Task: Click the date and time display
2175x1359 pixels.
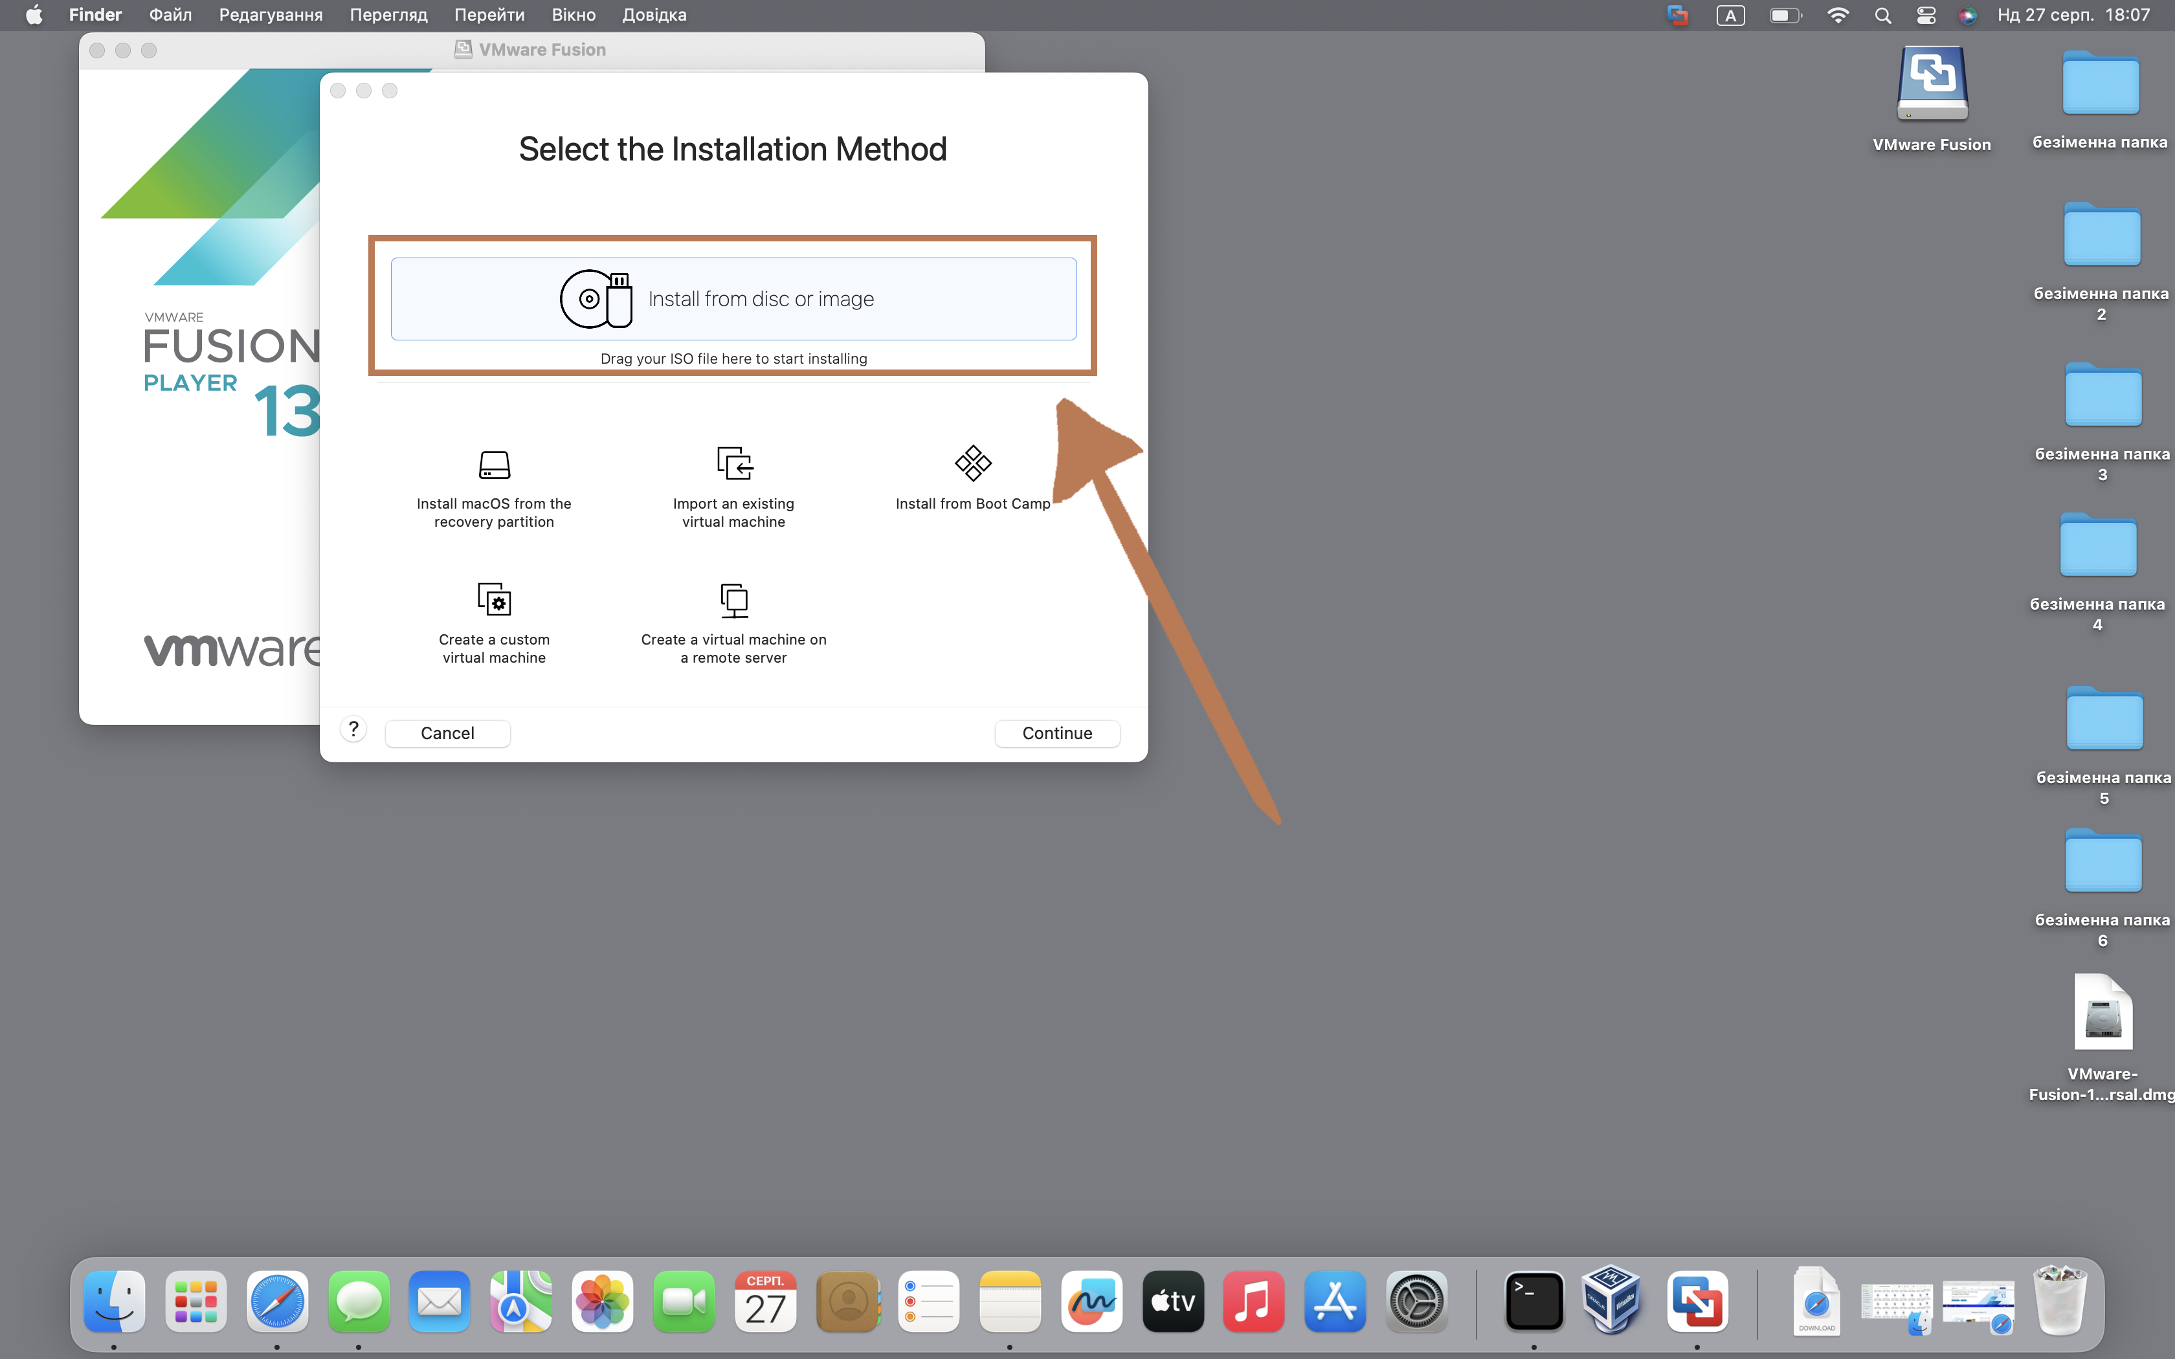Action: pyautogui.click(x=2073, y=14)
